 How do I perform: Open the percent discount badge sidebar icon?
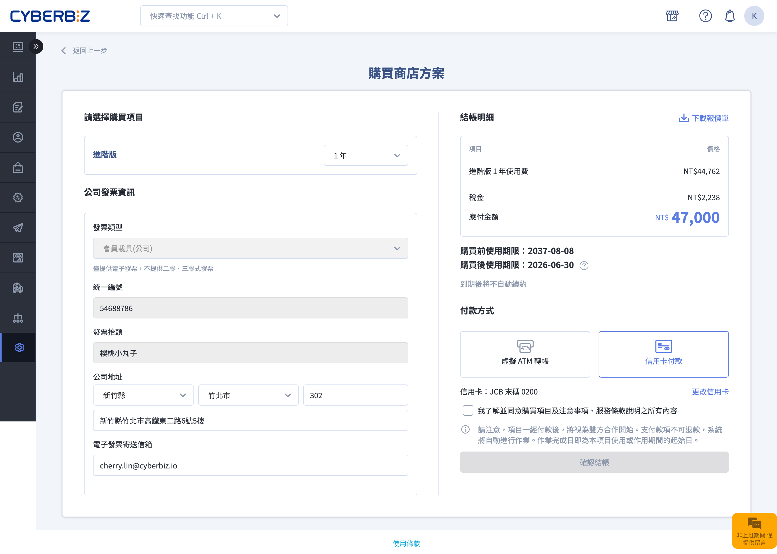[18, 198]
